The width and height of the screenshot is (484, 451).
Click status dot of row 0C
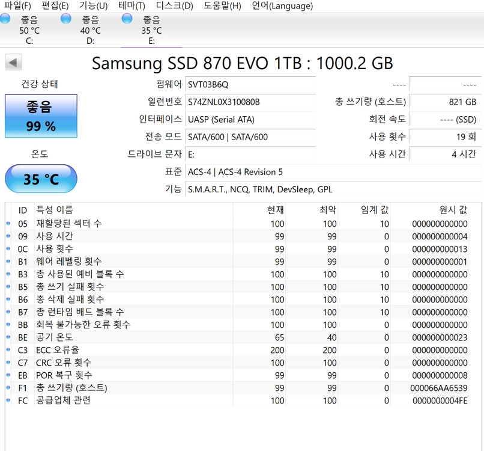(x=8, y=249)
